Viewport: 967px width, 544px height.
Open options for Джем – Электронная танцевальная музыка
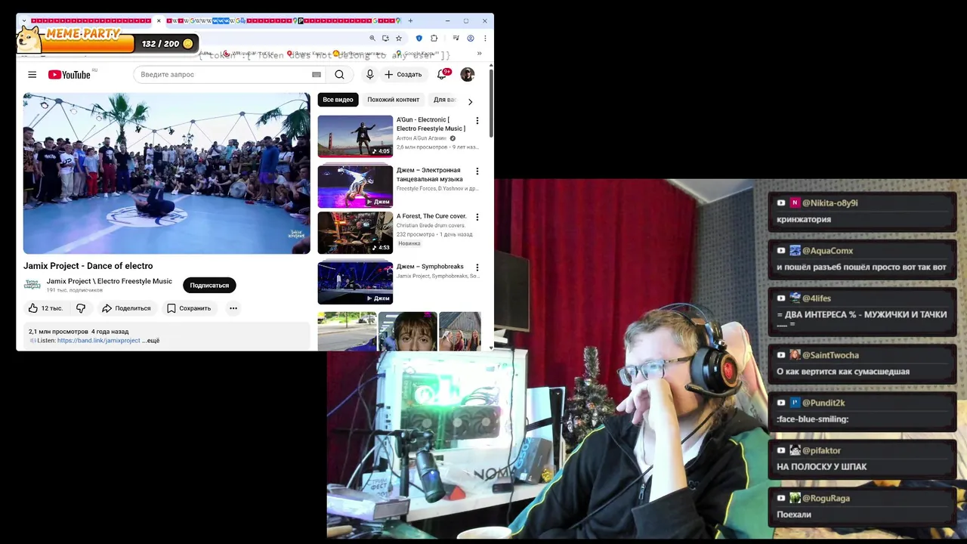(x=477, y=172)
